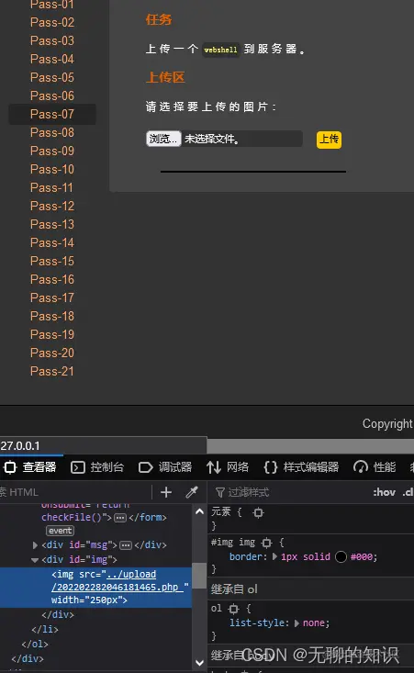The width and height of the screenshot is (414, 673).
Task: Click the ol rule selector highlighter icon
Action: pyautogui.click(x=233, y=609)
